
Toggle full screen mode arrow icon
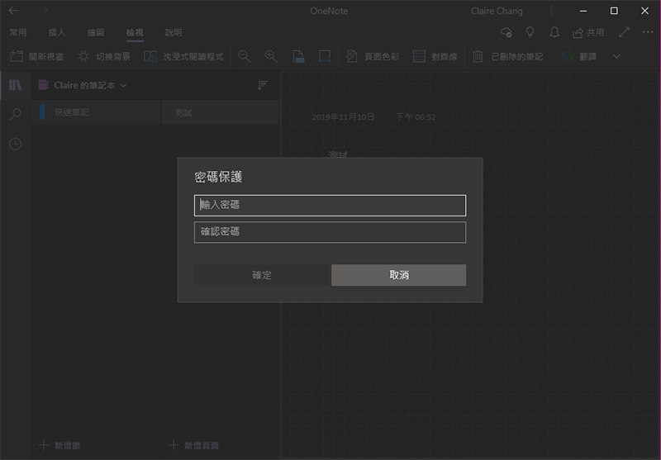[624, 32]
